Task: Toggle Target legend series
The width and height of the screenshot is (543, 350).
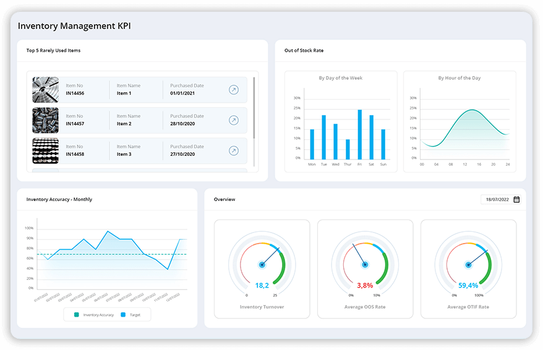Action: click(x=131, y=315)
